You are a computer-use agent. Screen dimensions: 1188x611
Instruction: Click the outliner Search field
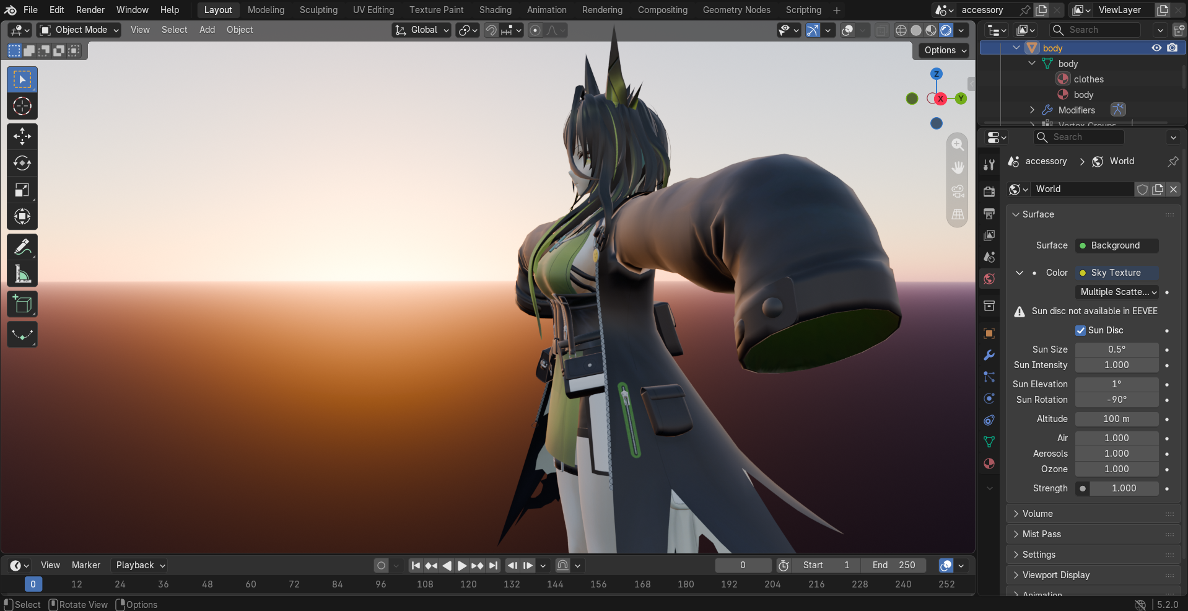tap(1095, 30)
